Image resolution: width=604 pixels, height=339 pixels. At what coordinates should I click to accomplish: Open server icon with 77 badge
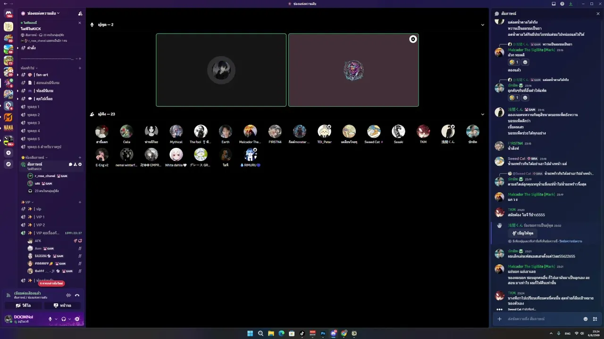tap(8, 60)
